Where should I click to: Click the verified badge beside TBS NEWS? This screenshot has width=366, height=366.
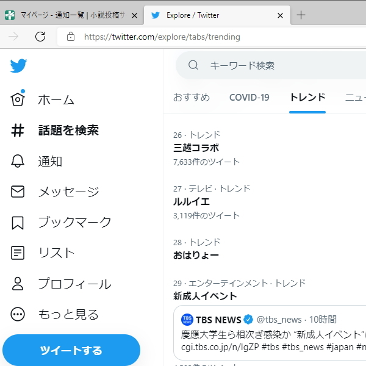(248, 320)
